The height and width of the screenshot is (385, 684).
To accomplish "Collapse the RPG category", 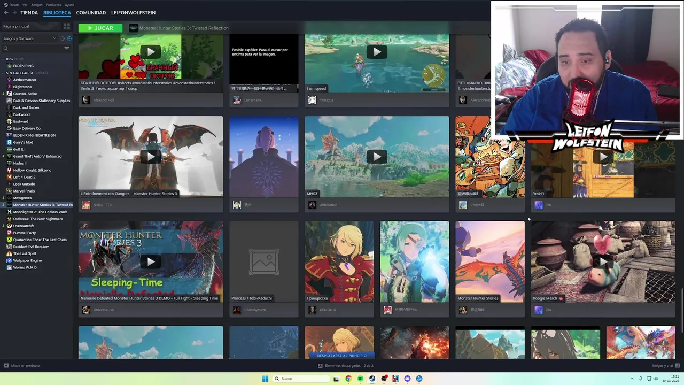I will click(x=3, y=59).
